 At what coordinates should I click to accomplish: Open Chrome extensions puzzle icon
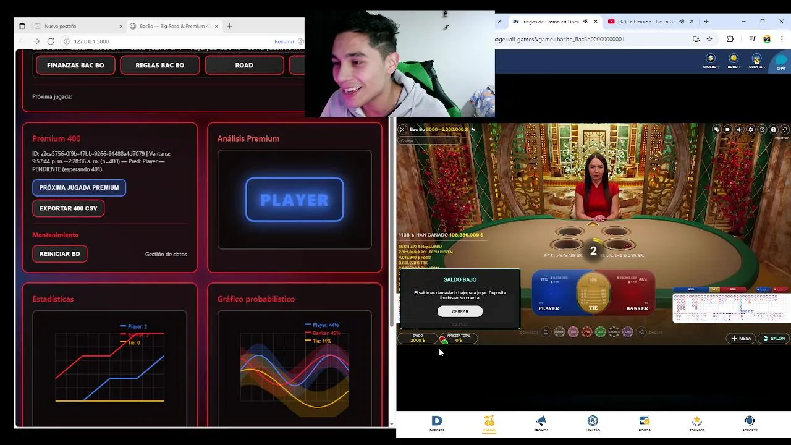(x=730, y=39)
